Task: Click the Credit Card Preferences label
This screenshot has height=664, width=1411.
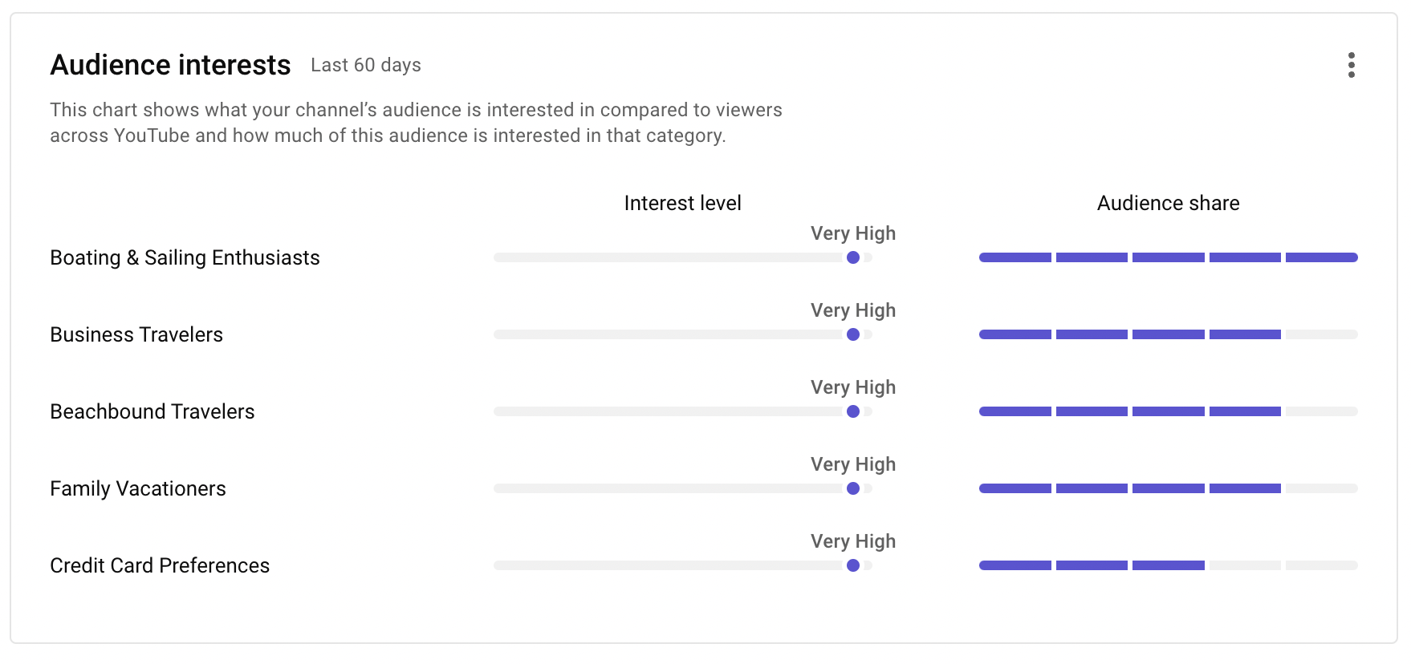Action: tap(160, 565)
